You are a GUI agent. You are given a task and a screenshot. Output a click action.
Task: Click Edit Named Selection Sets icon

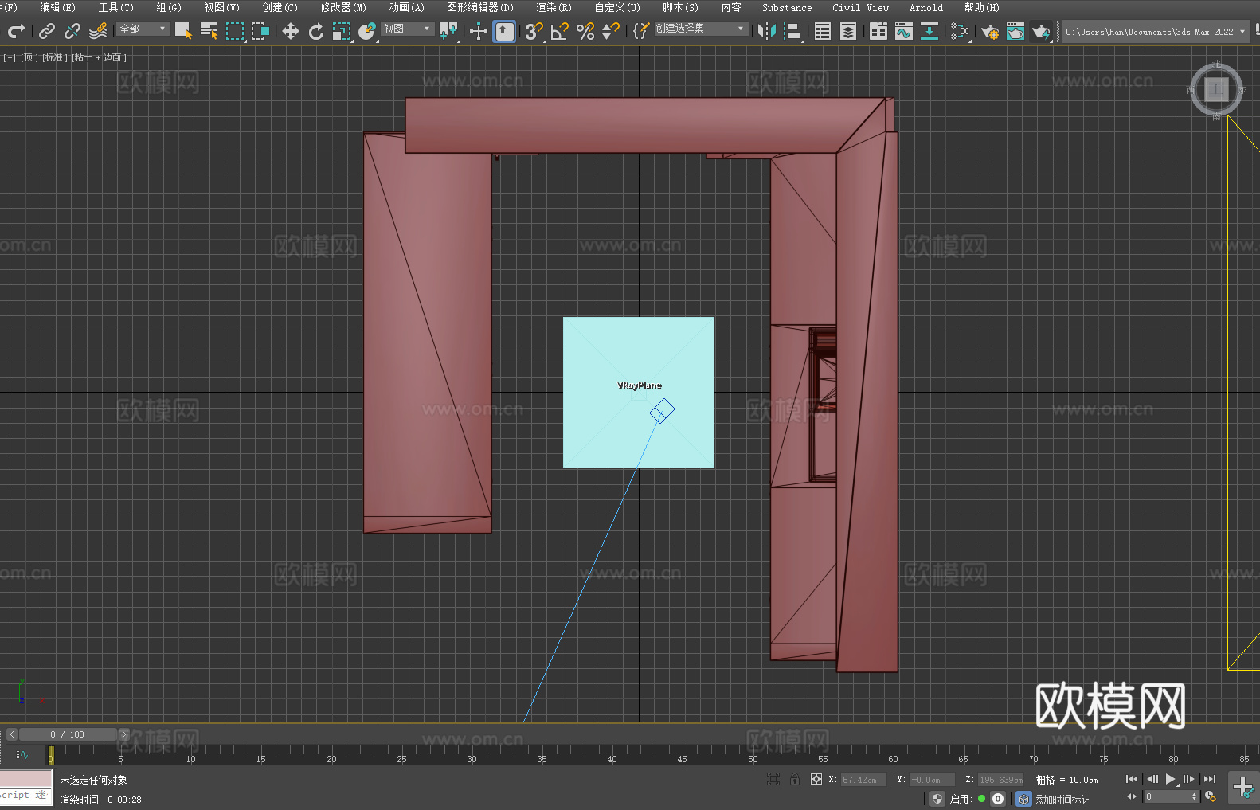641,31
